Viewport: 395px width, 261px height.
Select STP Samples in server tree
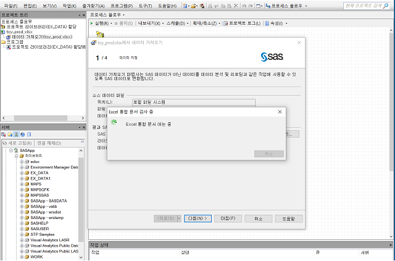coord(43,234)
